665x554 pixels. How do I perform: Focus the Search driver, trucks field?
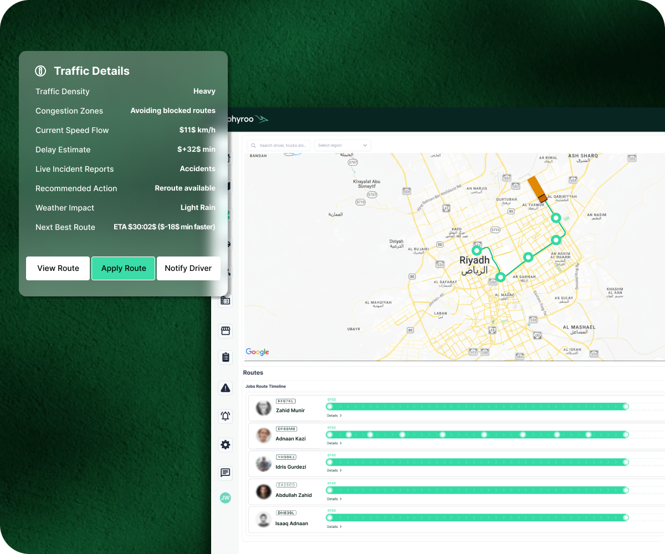point(279,145)
